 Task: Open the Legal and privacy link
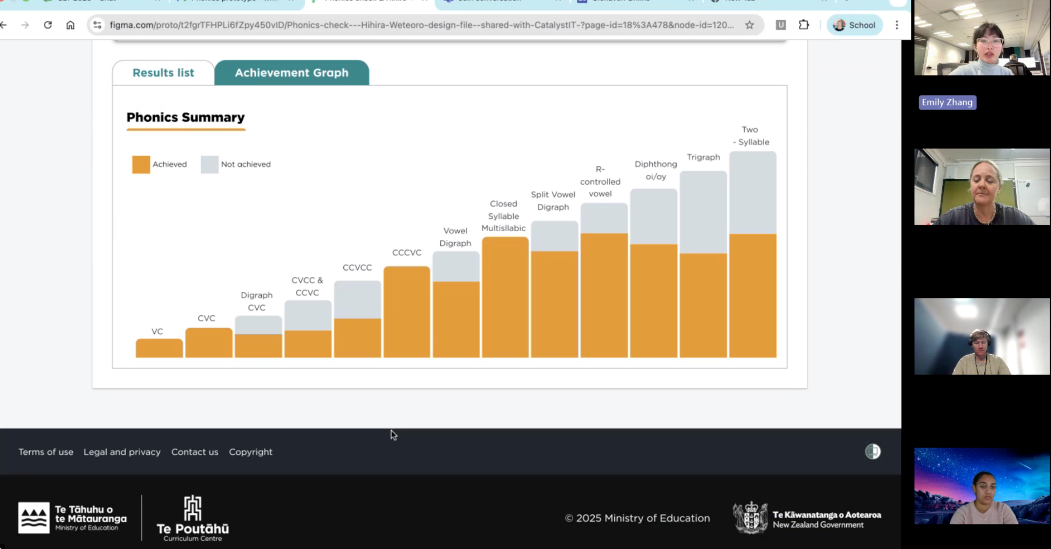point(122,452)
